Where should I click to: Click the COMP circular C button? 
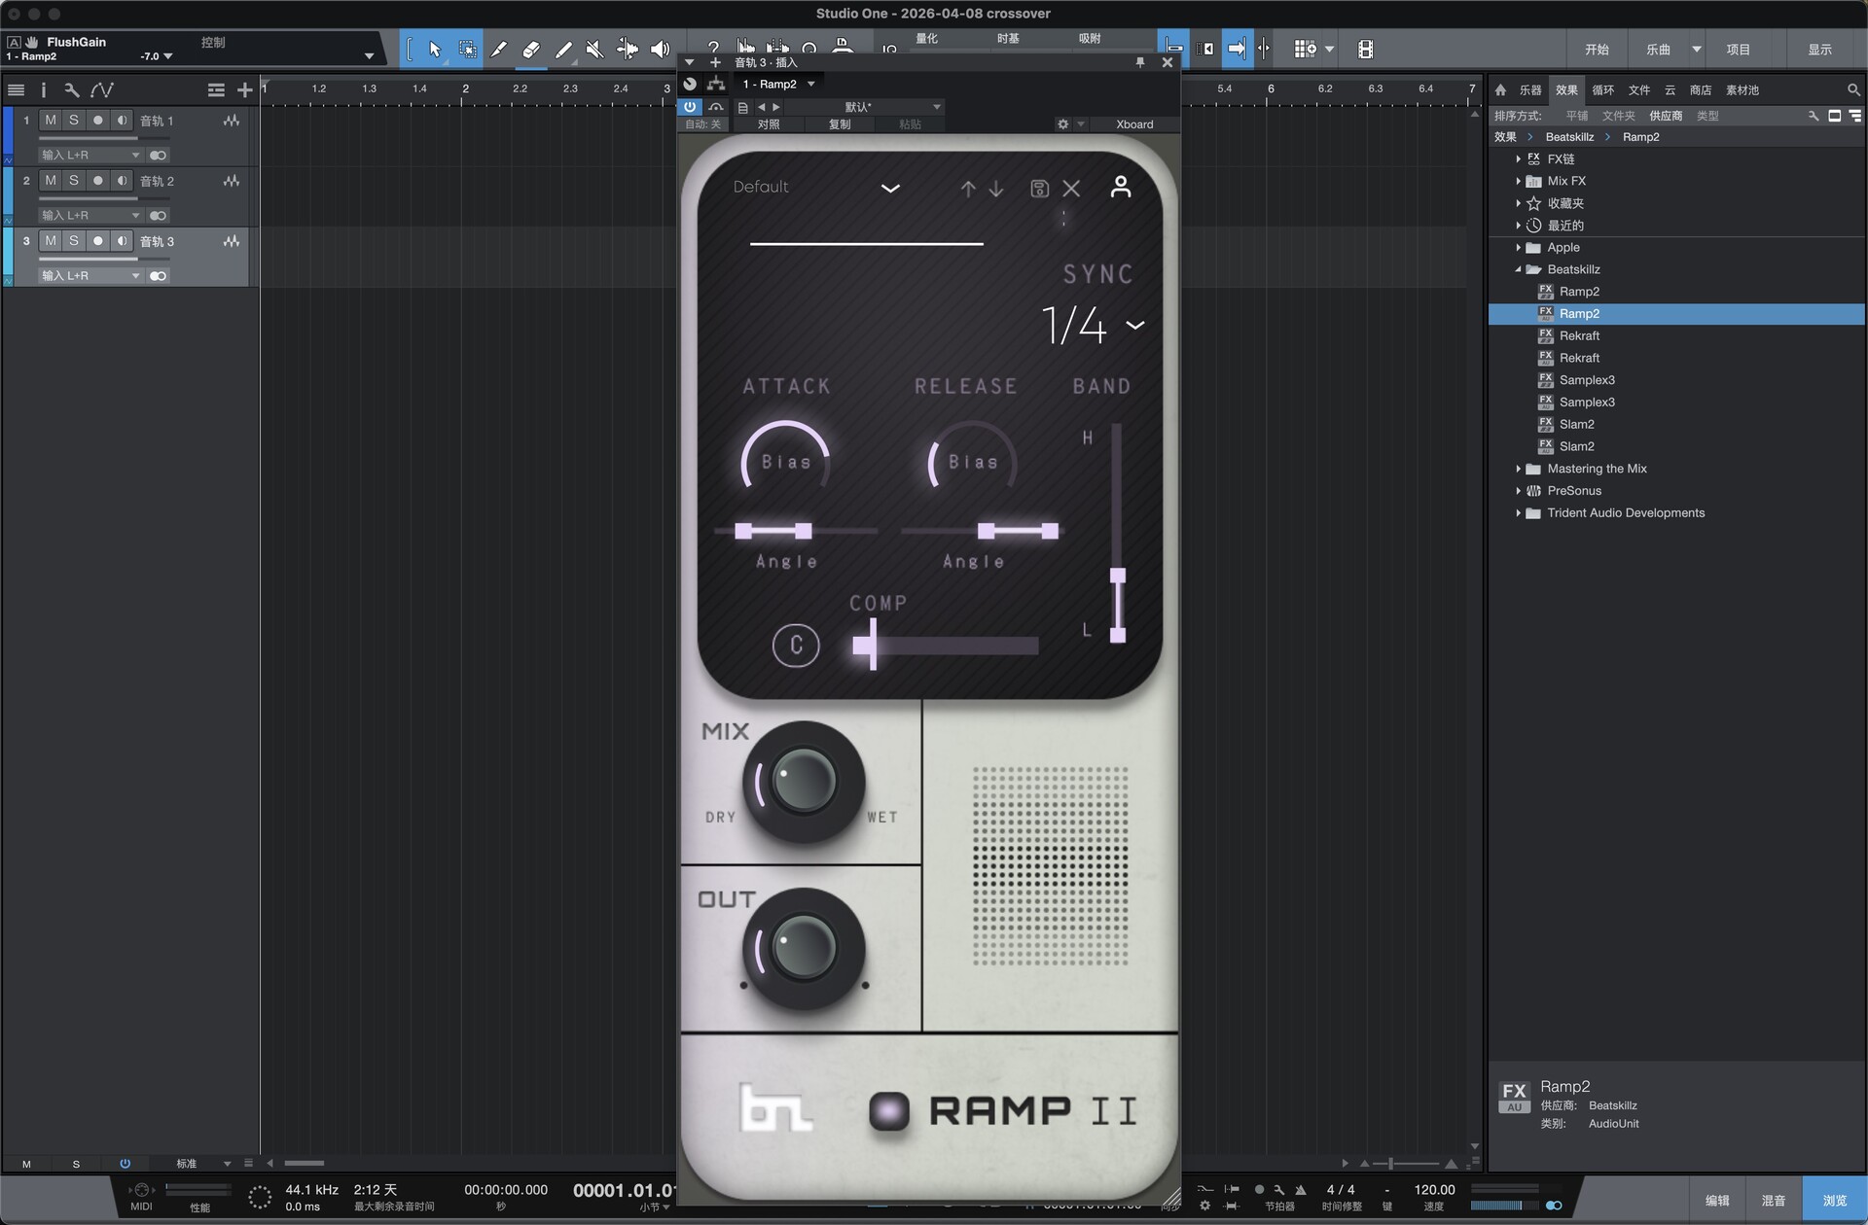(x=796, y=646)
